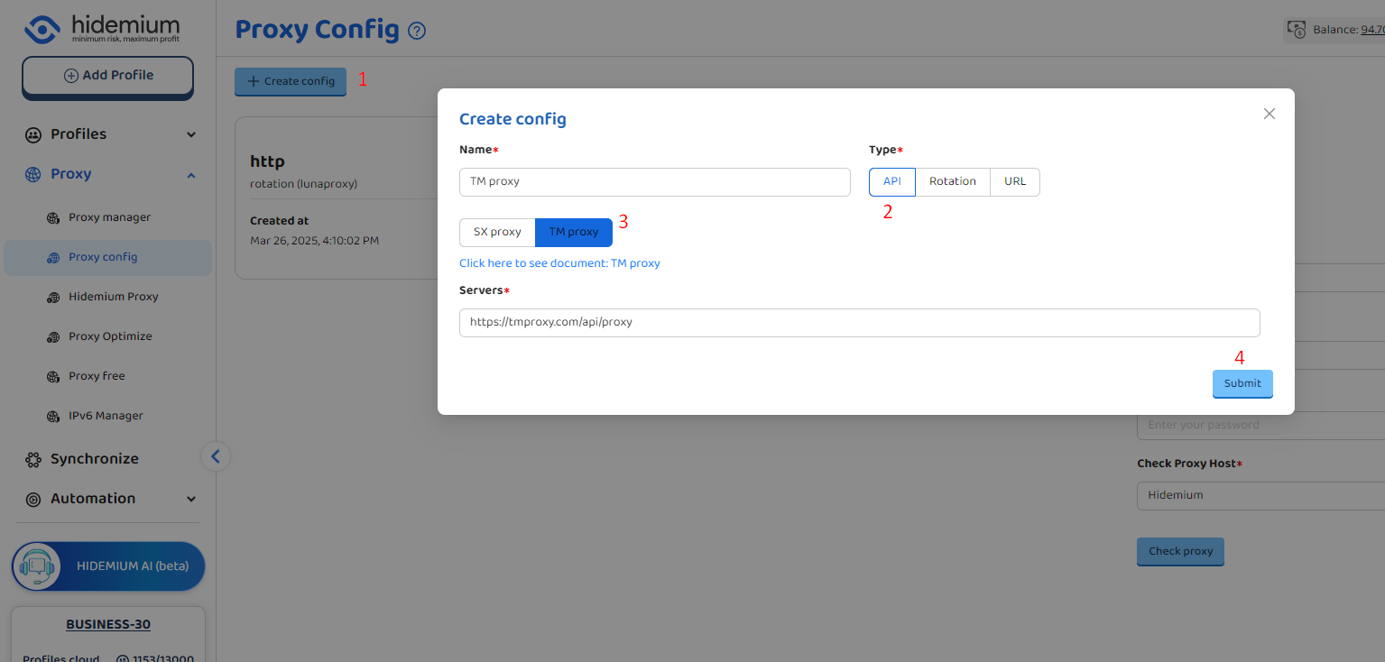
Task: Collapse the Proxy section chevron
Action: click(x=191, y=175)
